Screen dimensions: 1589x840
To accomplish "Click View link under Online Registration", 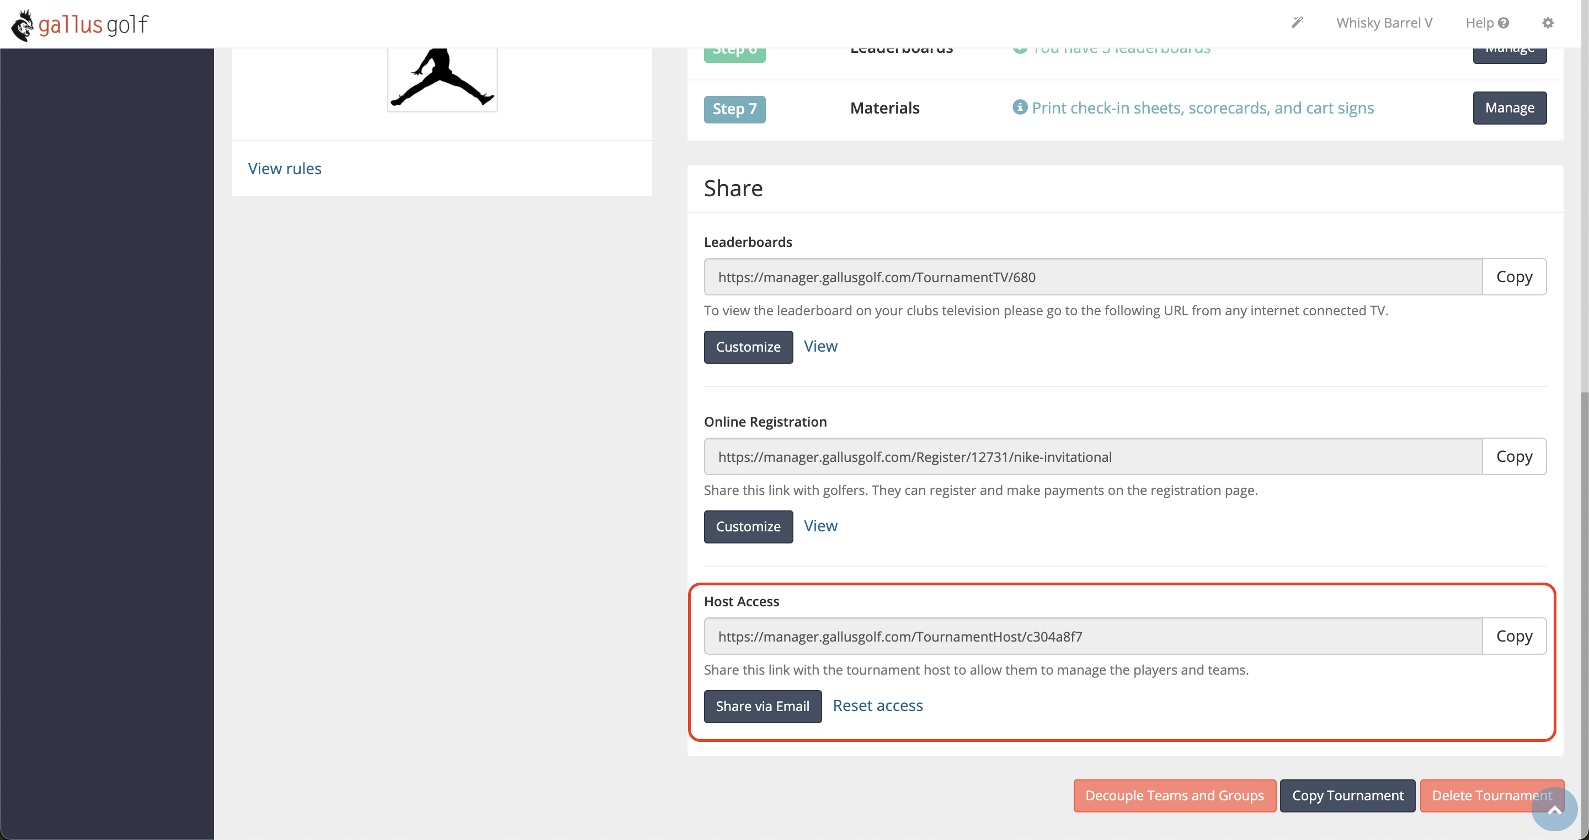I will [821, 525].
